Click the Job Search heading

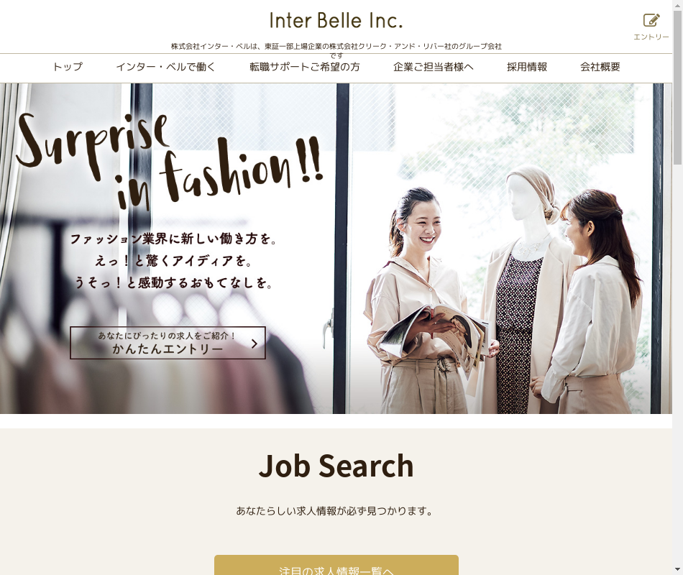(336, 466)
